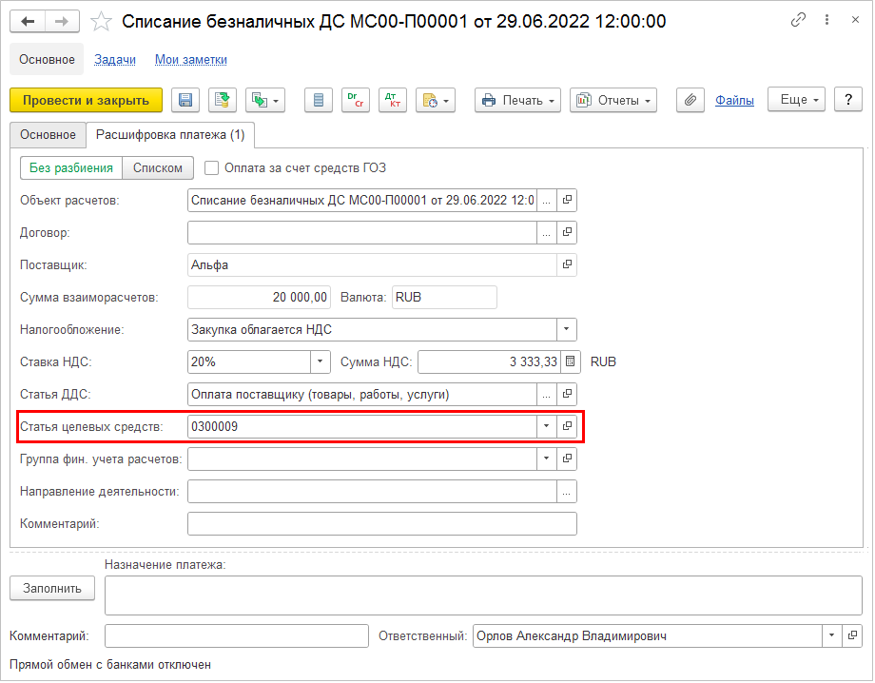This screenshot has height=683, width=875.
Task: Open the Налогообложение dropdown list
Action: [567, 329]
